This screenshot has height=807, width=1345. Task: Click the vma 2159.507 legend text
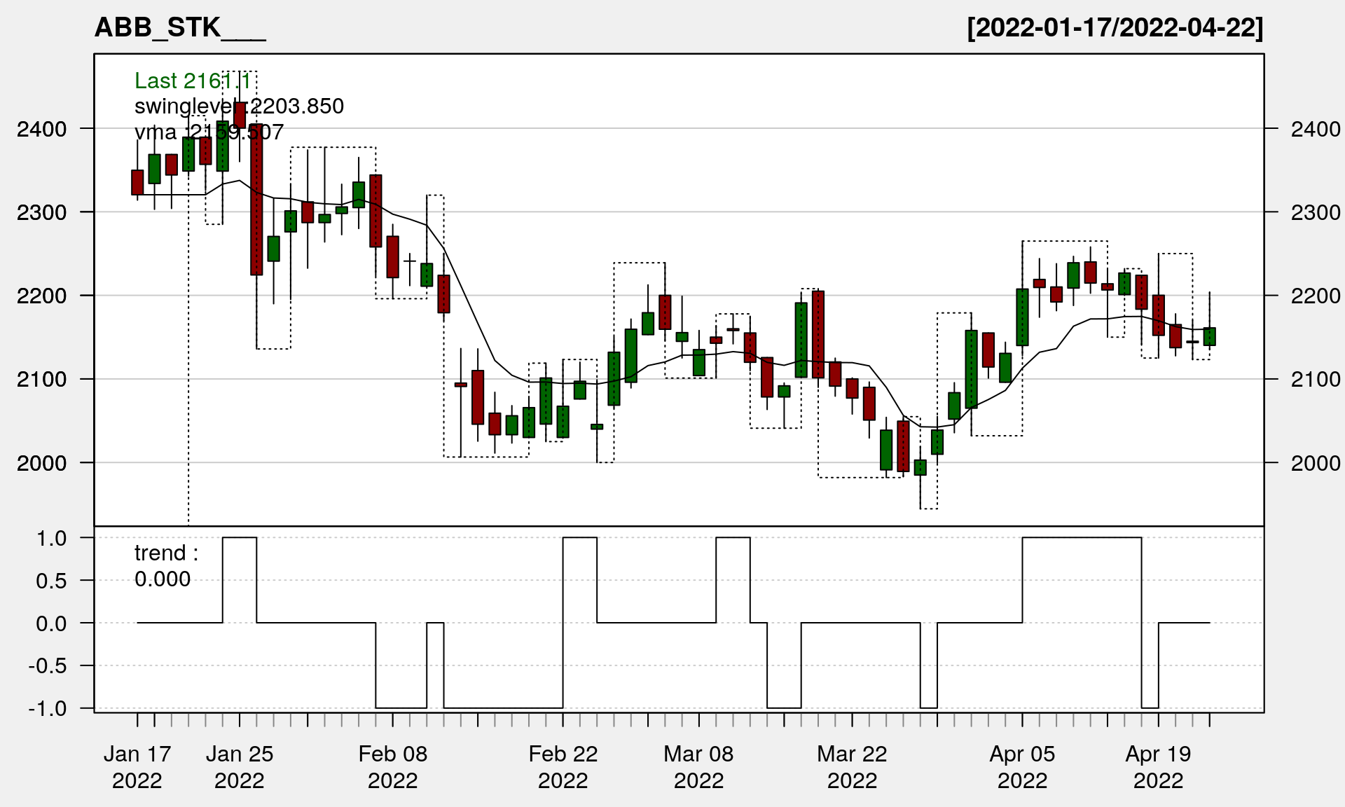(x=209, y=132)
